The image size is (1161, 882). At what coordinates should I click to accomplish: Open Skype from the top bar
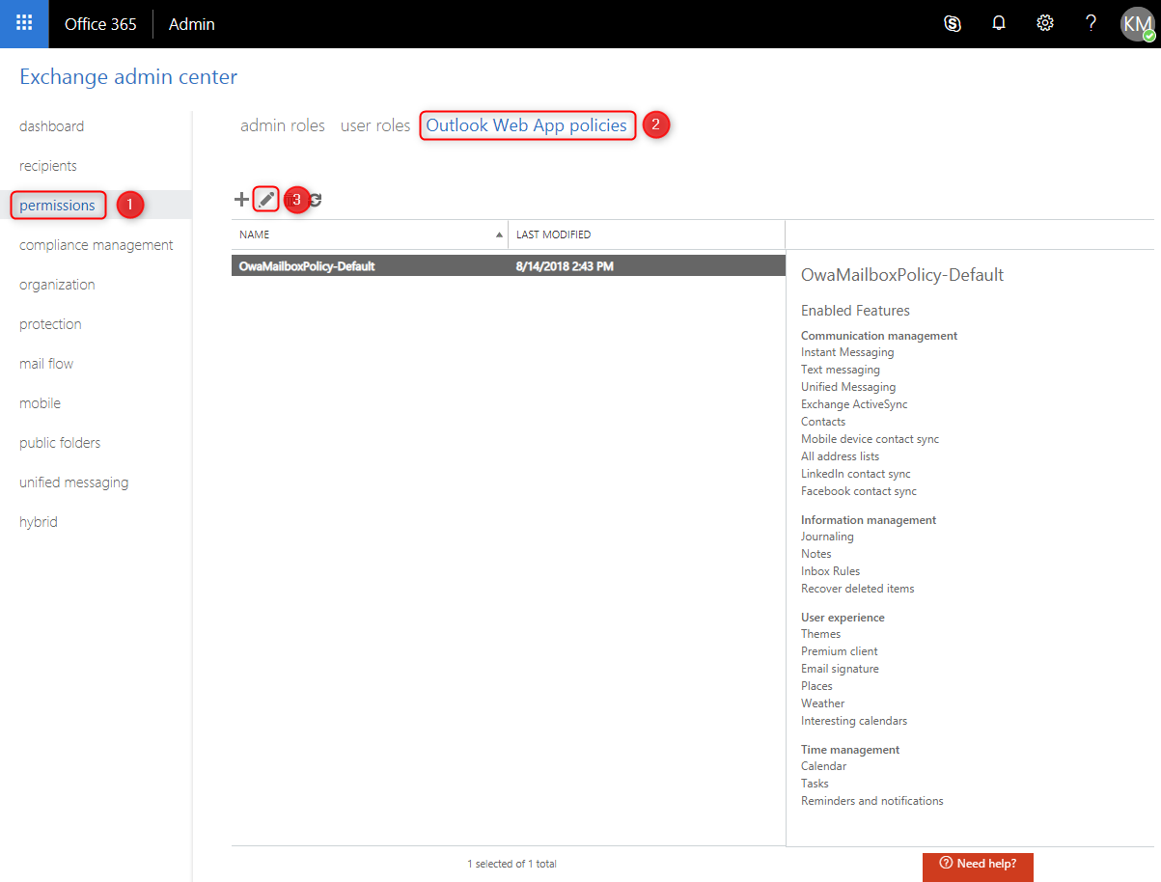tap(953, 24)
